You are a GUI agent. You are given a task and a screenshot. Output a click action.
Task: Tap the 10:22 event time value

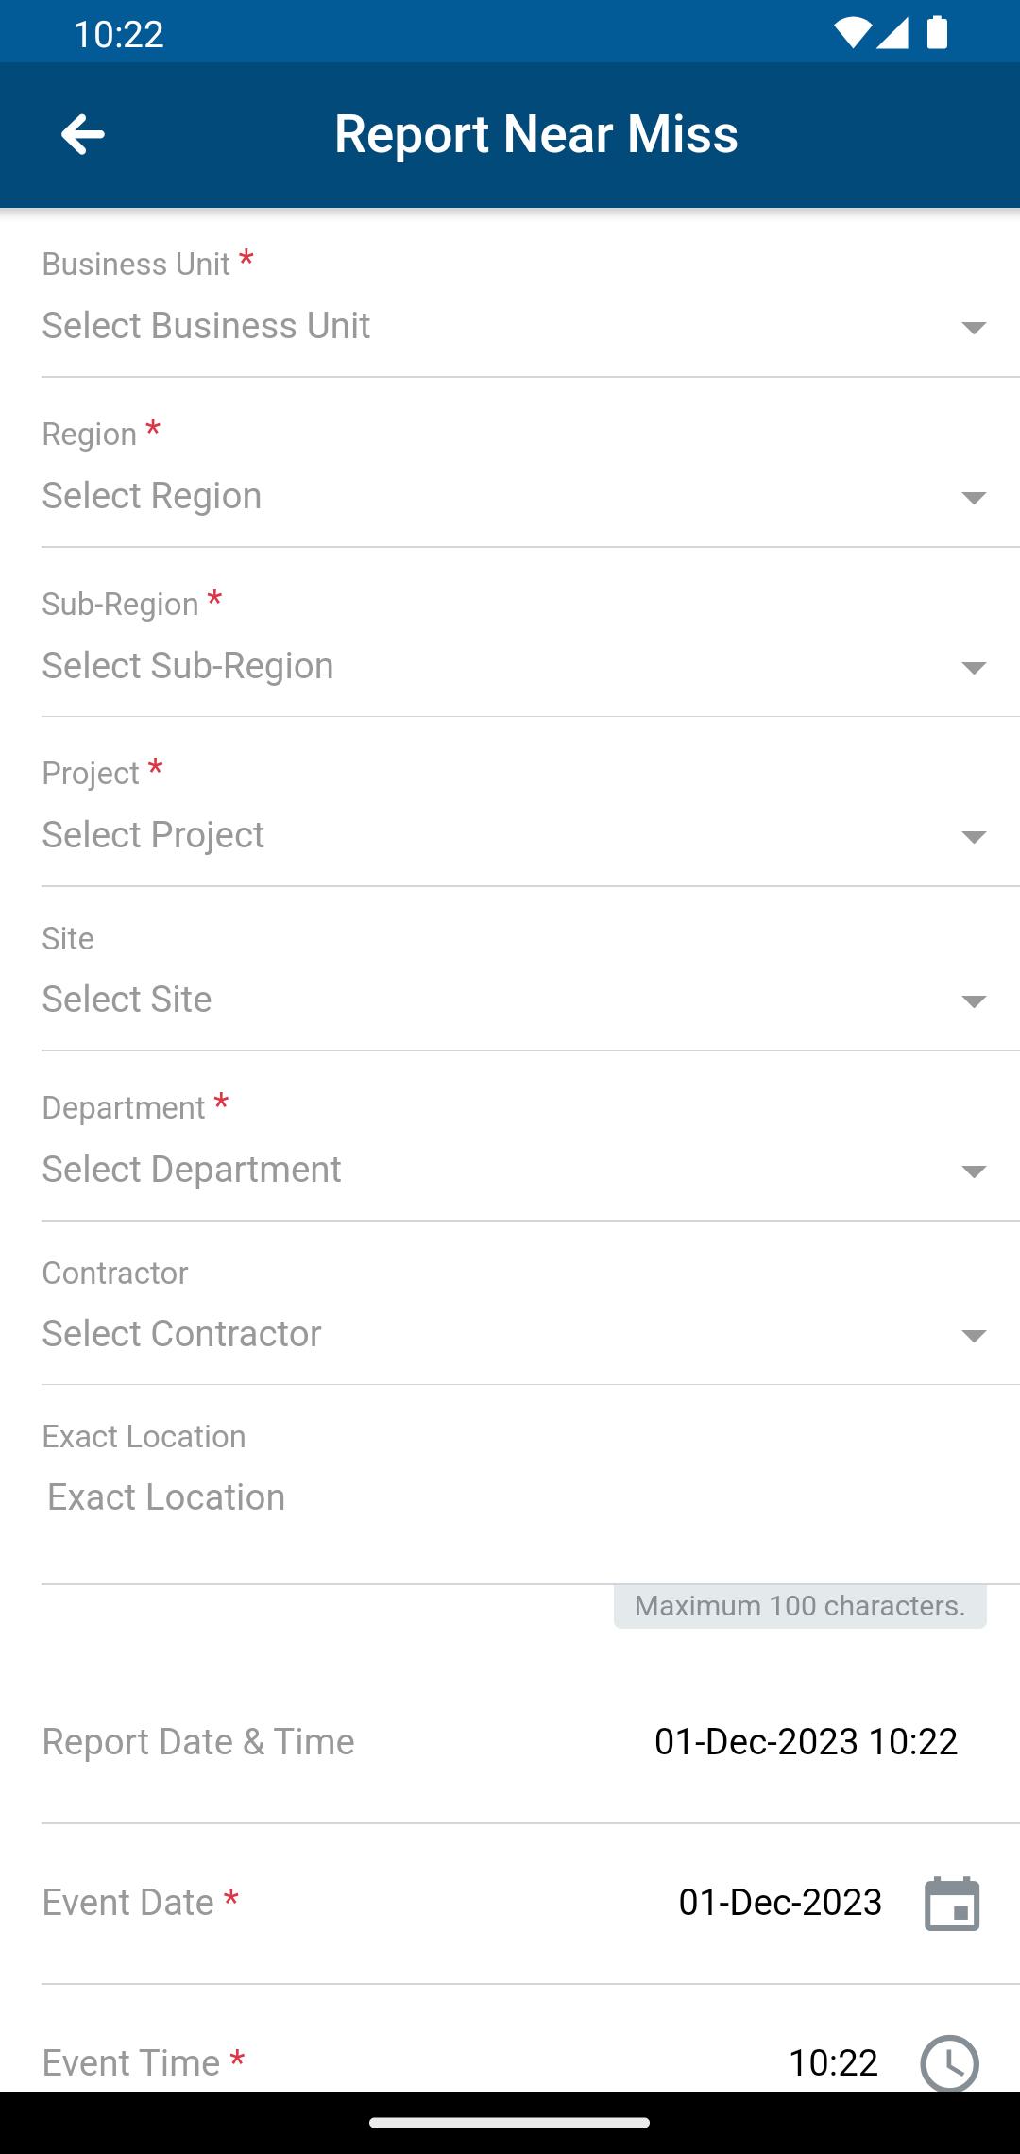(833, 2063)
